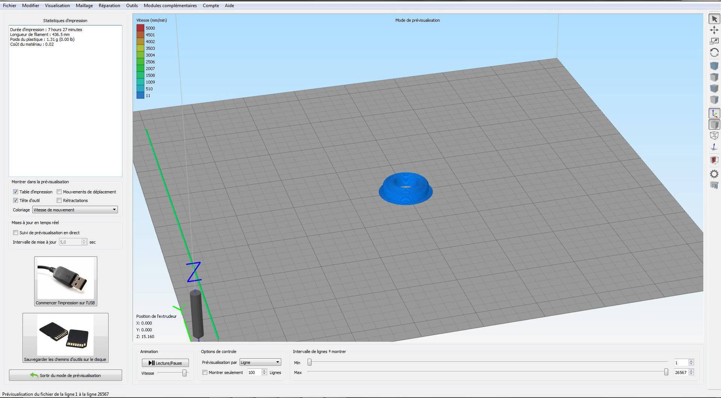Click the Vitesse animation slider handle
The width and height of the screenshot is (721, 398).
click(x=184, y=373)
